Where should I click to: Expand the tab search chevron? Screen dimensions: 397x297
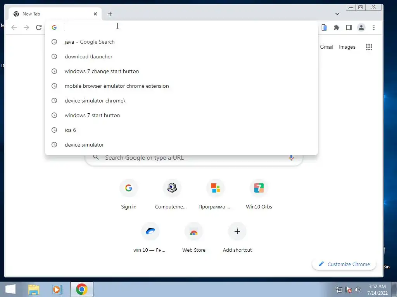point(337,14)
